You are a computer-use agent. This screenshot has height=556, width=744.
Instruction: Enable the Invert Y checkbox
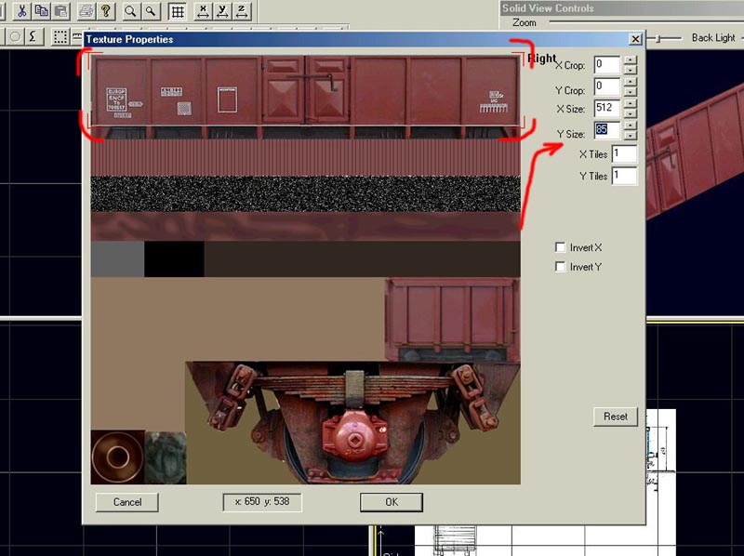(x=560, y=267)
